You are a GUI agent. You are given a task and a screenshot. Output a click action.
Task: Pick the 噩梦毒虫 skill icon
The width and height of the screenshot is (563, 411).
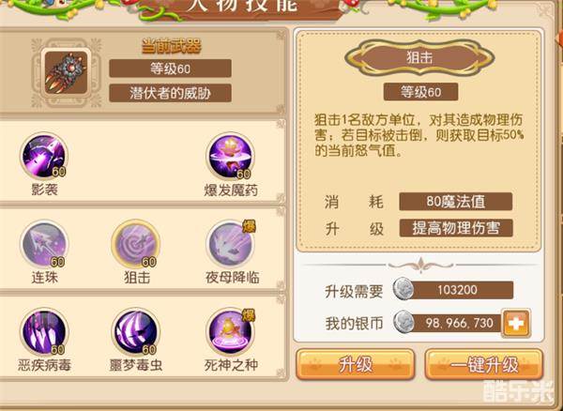(136, 331)
